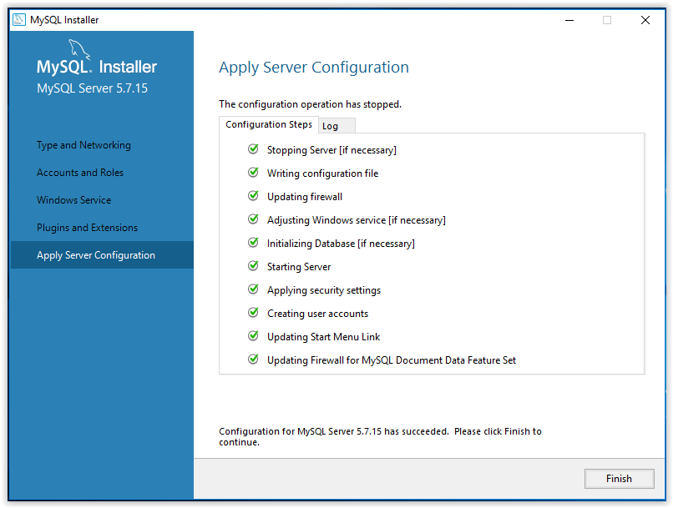
Task: Click the configuration succeeded message text
Action: (380, 436)
